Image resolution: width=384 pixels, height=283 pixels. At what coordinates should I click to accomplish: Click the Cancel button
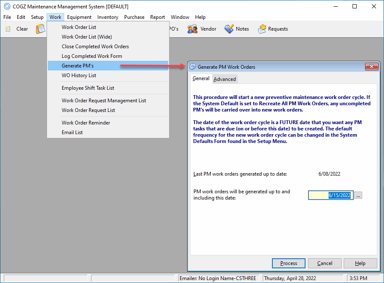(x=324, y=263)
